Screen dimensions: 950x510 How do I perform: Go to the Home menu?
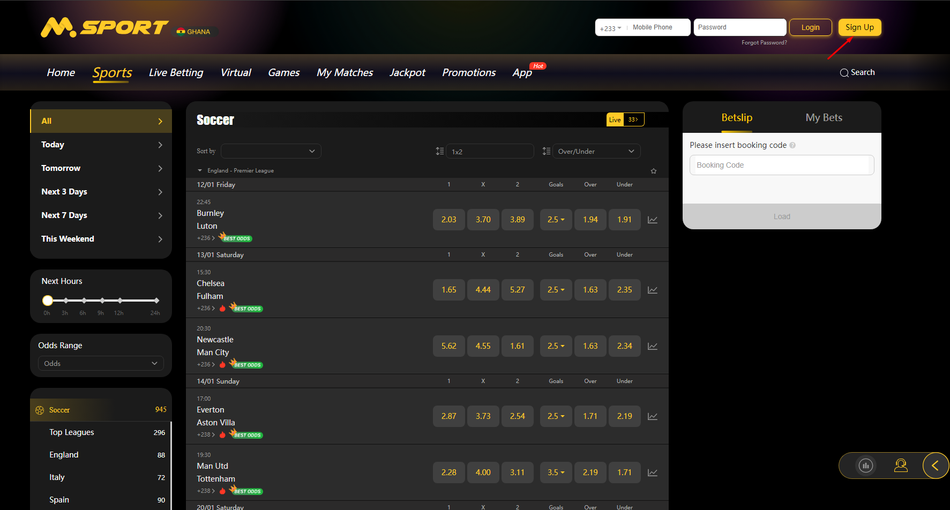[x=61, y=72]
